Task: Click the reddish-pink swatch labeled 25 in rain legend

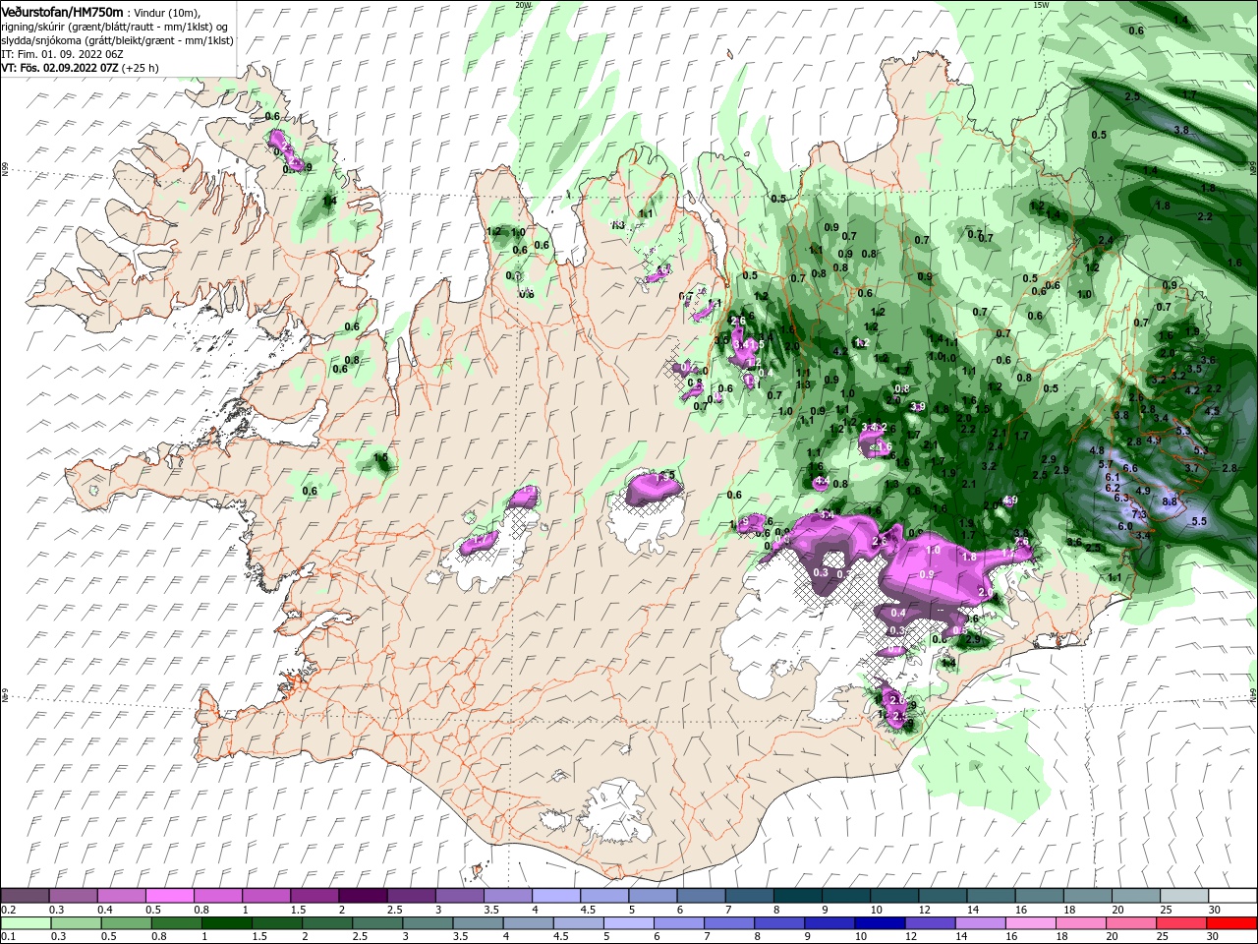Action: tap(1182, 921)
